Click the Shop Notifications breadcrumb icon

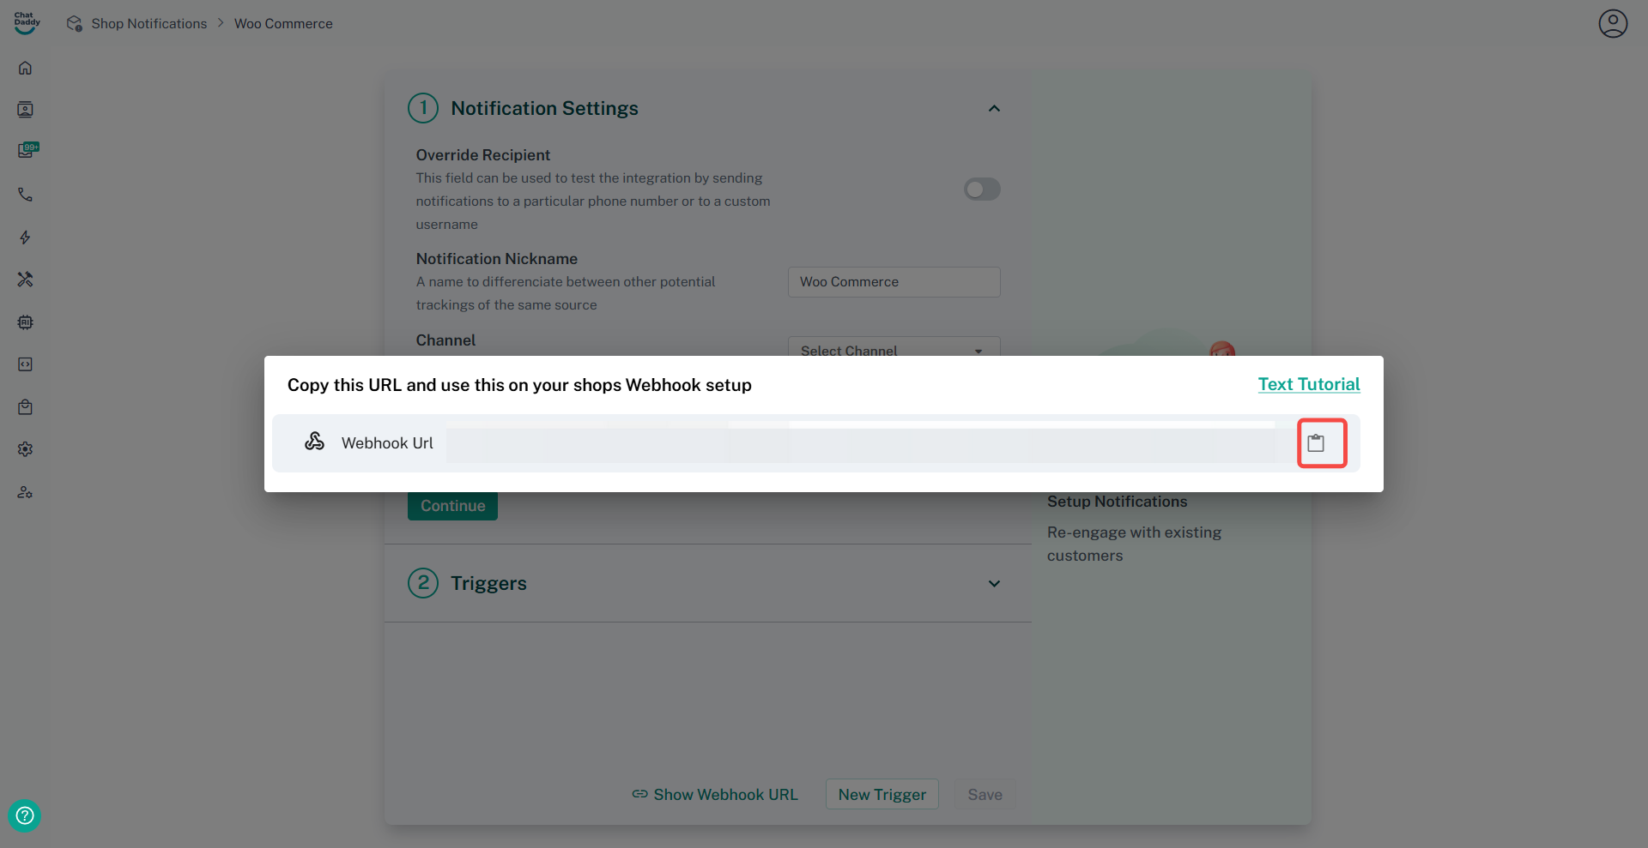coord(75,23)
